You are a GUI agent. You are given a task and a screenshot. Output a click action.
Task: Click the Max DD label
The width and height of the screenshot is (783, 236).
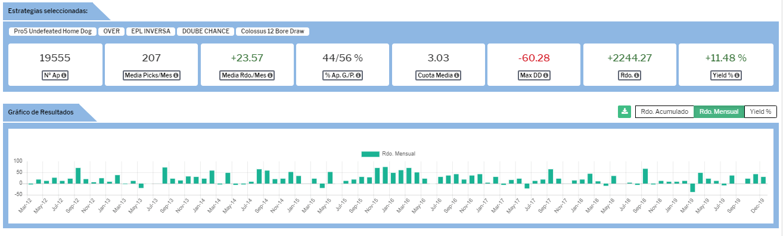pos(534,76)
